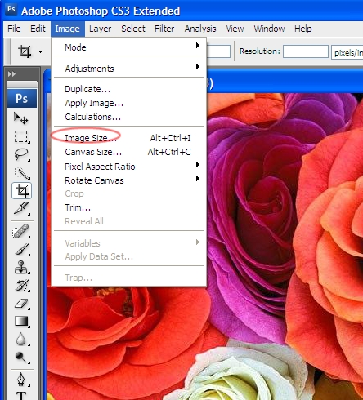Choose Duplicate... from Image menu
This screenshot has width=363, height=400.
[128, 89]
